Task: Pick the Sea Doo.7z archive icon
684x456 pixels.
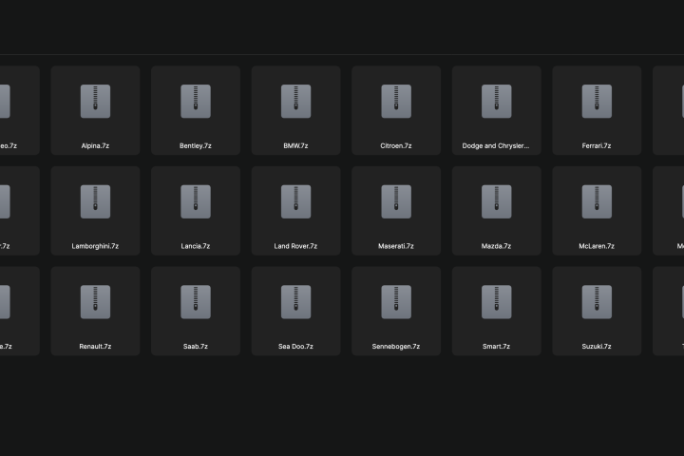Action: (296, 302)
